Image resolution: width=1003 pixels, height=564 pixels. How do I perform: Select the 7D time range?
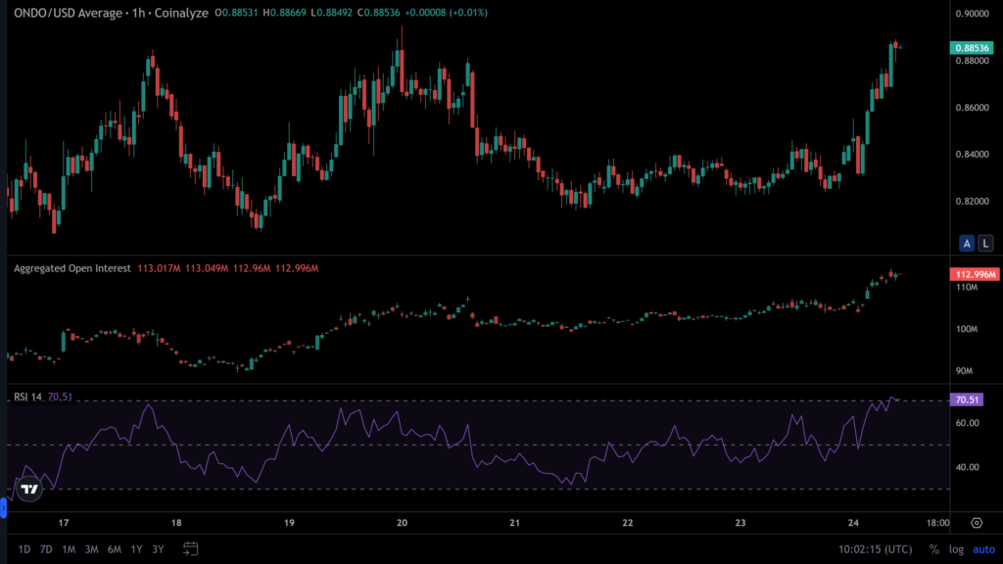(46, 548)
